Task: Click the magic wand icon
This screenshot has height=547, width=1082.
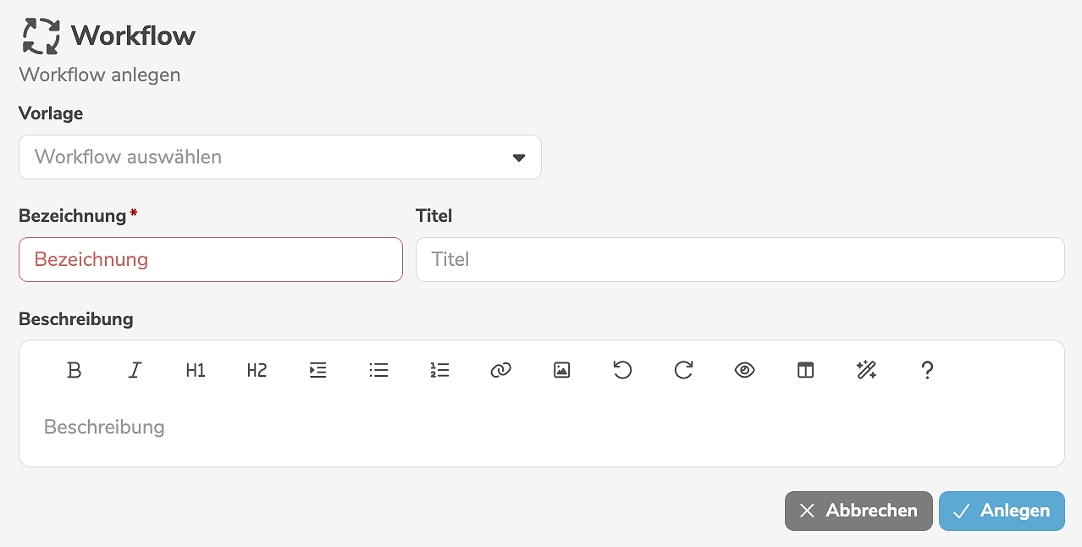Action: (866, 370)
